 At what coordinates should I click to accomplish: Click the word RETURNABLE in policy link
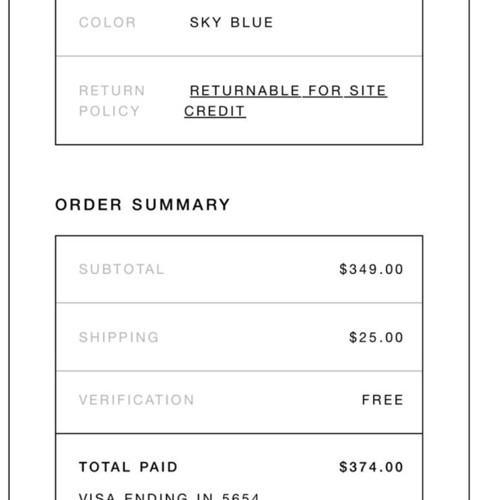click(x=245, y=90)
